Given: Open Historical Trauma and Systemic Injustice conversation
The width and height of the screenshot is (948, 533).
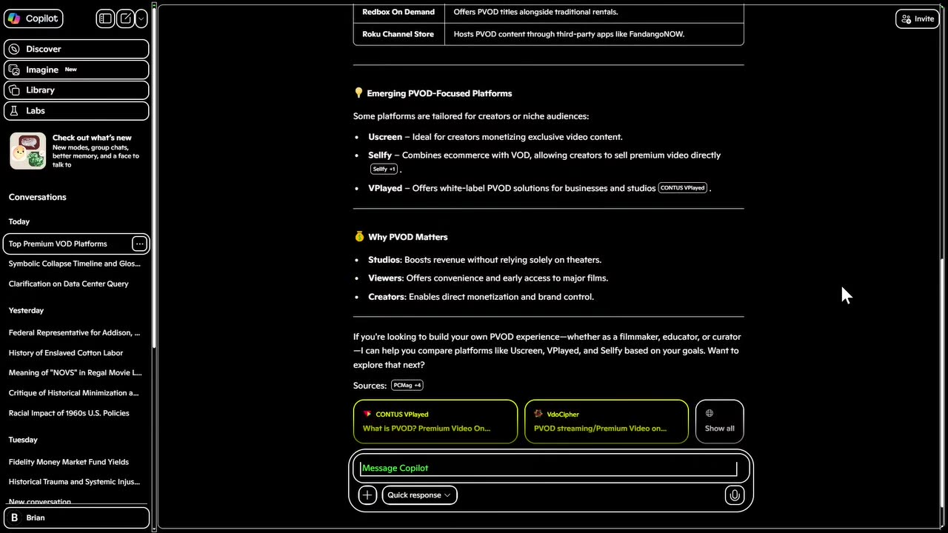Looking at the screenshot, I should tap(74, 482).
